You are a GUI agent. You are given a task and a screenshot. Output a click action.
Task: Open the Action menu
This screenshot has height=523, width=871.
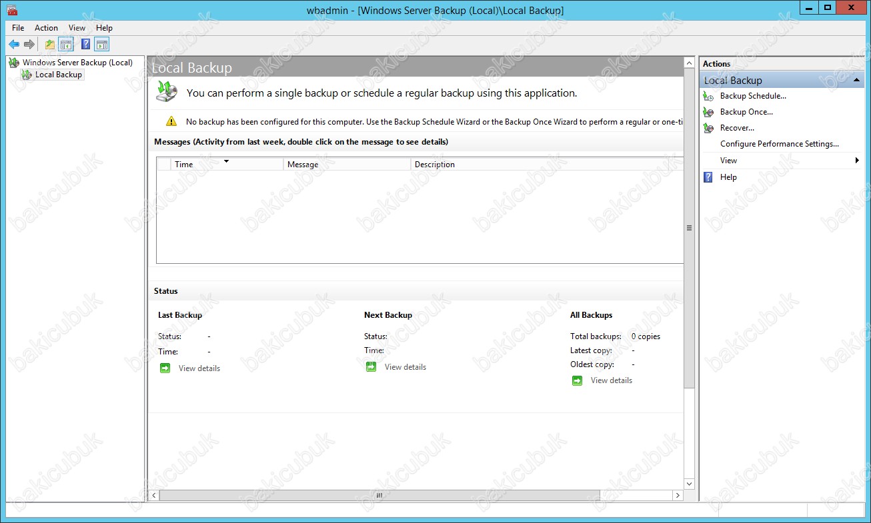click(46, 28)
